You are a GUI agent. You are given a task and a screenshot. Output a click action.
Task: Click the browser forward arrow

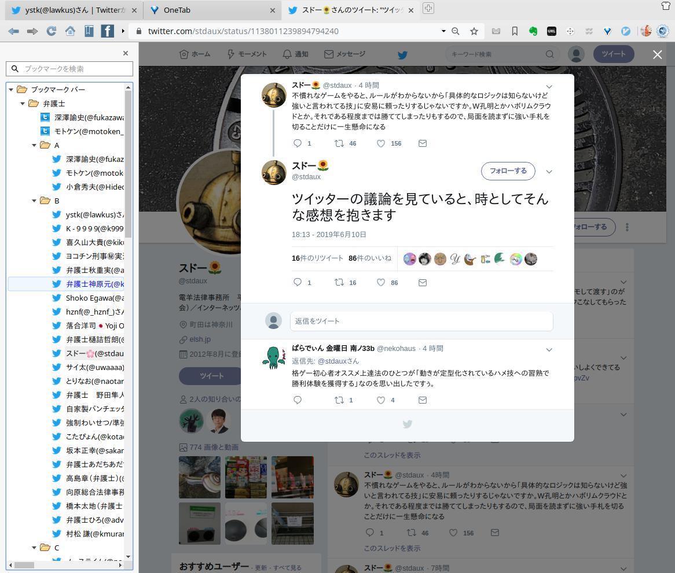32,31
